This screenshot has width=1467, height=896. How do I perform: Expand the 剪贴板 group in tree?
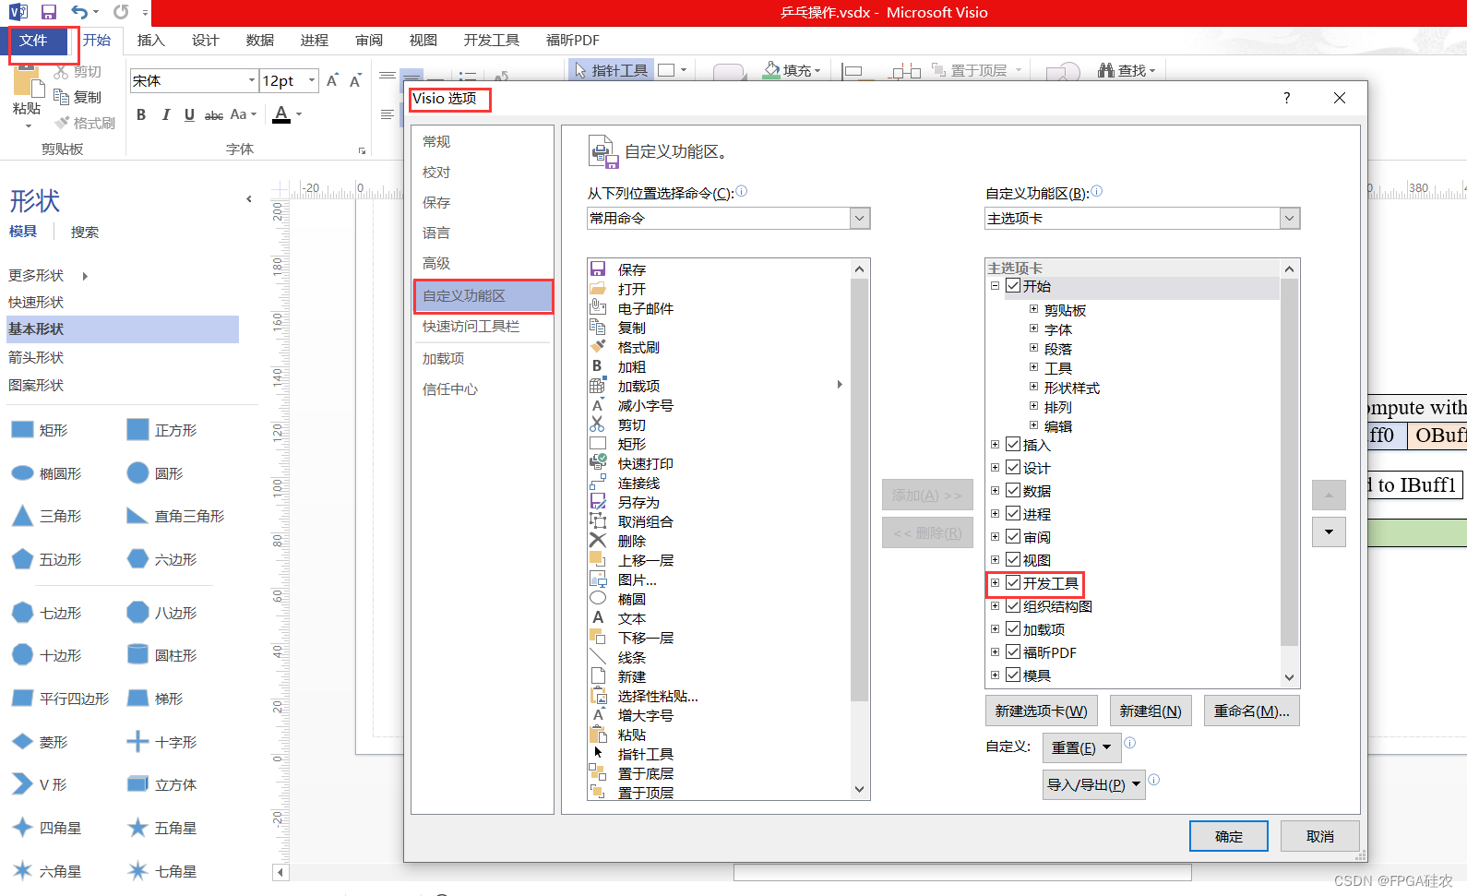pos(1033,310)
